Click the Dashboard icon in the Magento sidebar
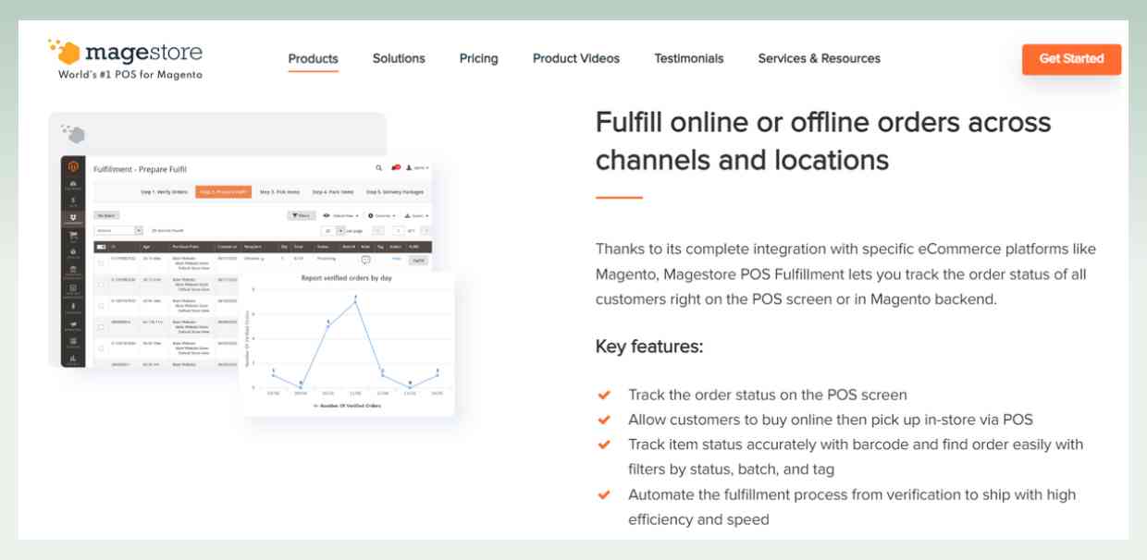The width and height of the screenshot is (1147, 560). (x=73, y=185)
